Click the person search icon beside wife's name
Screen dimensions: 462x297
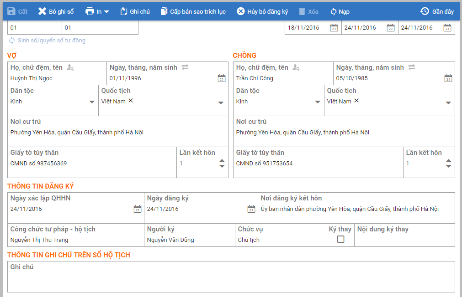click(70, 67)
